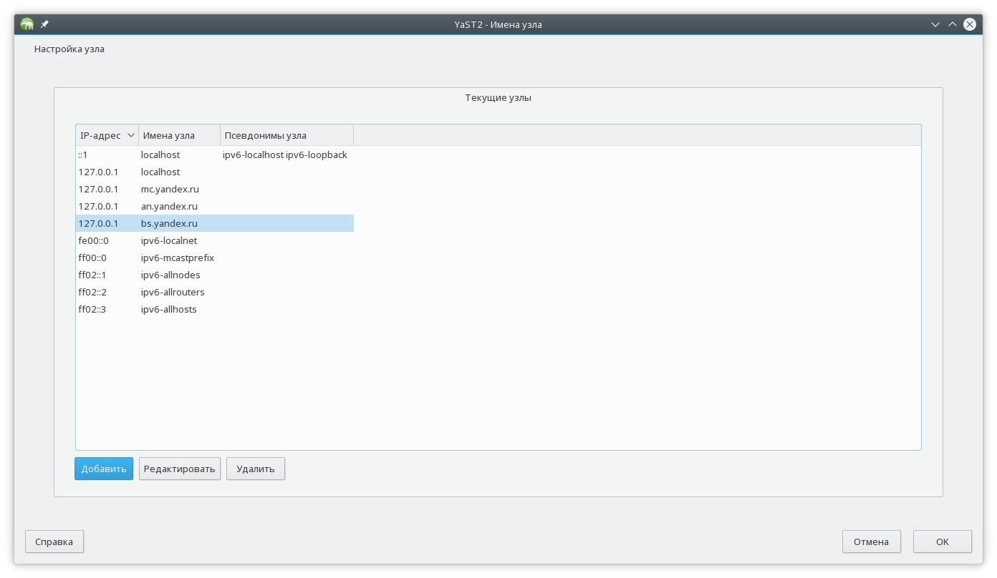Confirm with the OK button
997x578 pixels.
click(943, 542)
